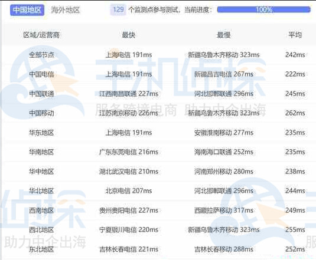Screen dimensions: 316x260
Task: Select the 全部节点 row label
Action: tap(41, 55)
